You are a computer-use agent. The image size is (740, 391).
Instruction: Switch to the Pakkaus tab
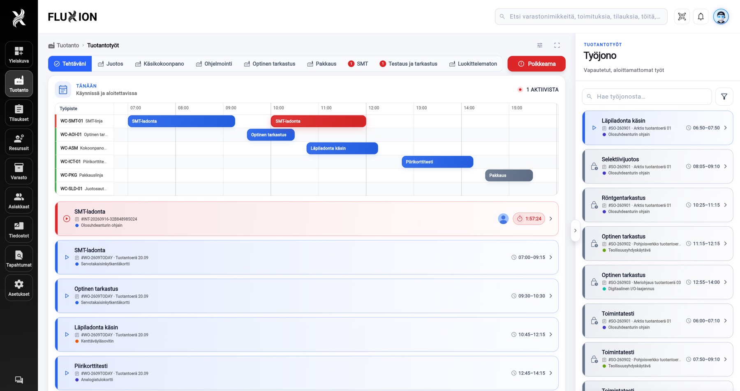322,64
